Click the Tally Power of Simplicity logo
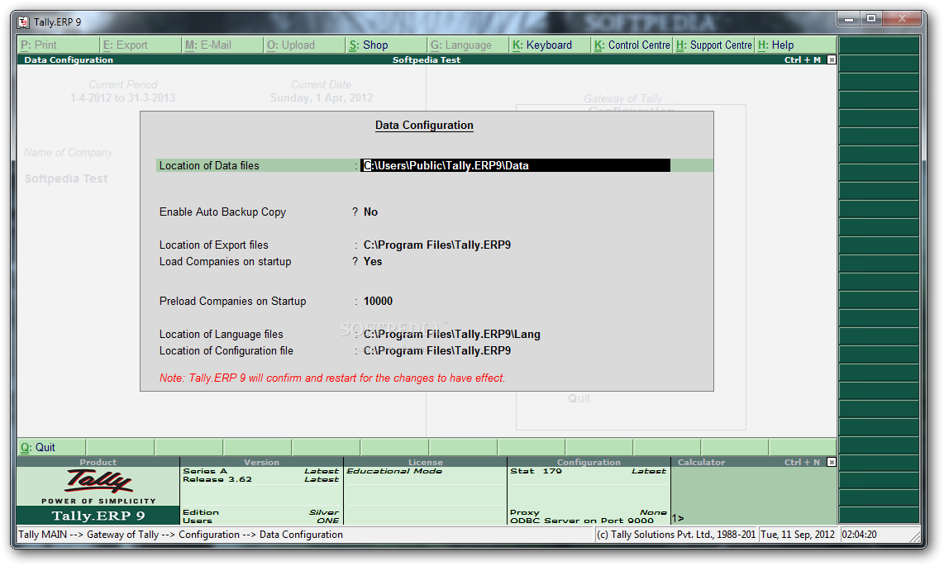The width and height of the screenshot is (944, 566). click(x=98, y=486)
